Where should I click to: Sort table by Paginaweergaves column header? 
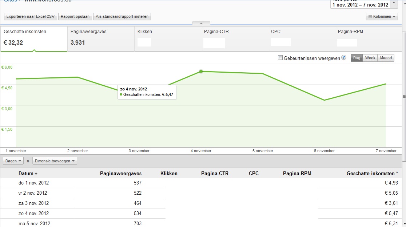click(121, 174)
